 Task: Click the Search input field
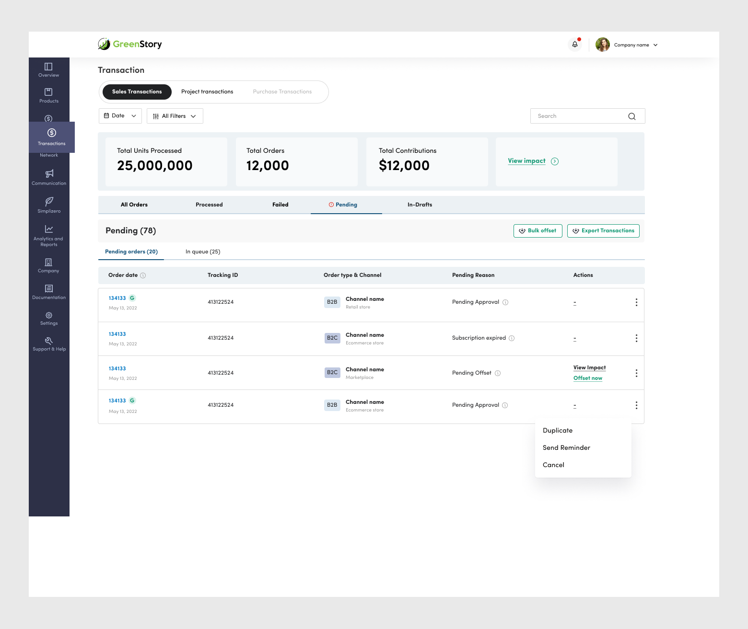click(x=587, y=116)
